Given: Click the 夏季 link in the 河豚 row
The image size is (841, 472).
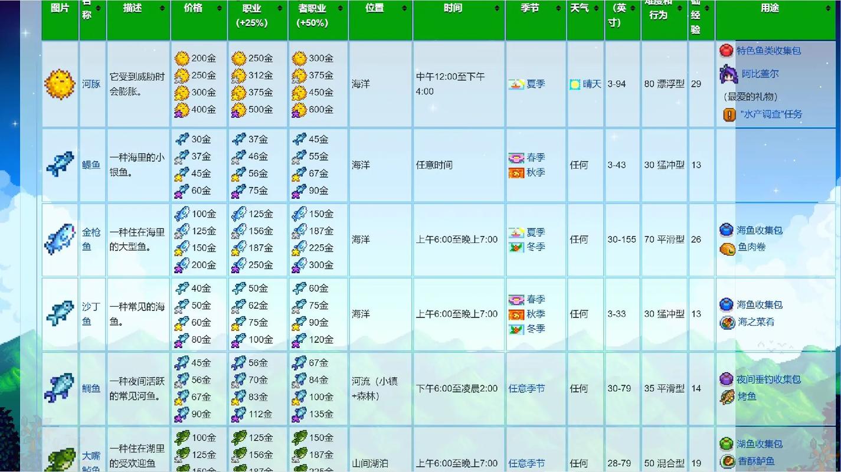Looking at the screenshot, I should click(x=536, y=84).
